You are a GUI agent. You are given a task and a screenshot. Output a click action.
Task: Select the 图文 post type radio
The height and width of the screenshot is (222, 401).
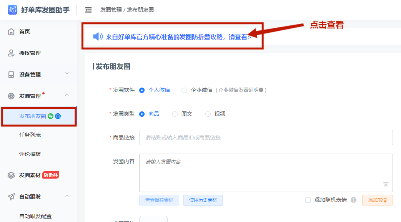click(x=175, y=114)
